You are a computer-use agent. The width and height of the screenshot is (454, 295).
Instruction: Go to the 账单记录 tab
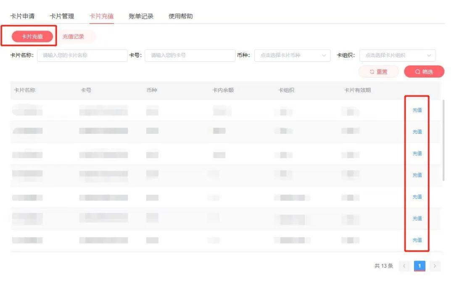pos(141,16)
